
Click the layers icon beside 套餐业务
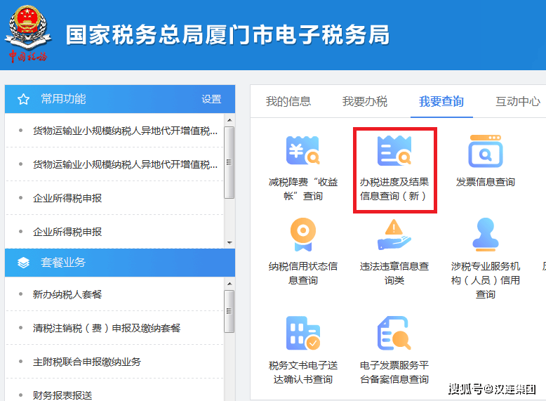click(x=24, y=263)
